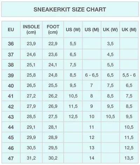
Task: Select insole value 27,2
Action: [31, 96]
